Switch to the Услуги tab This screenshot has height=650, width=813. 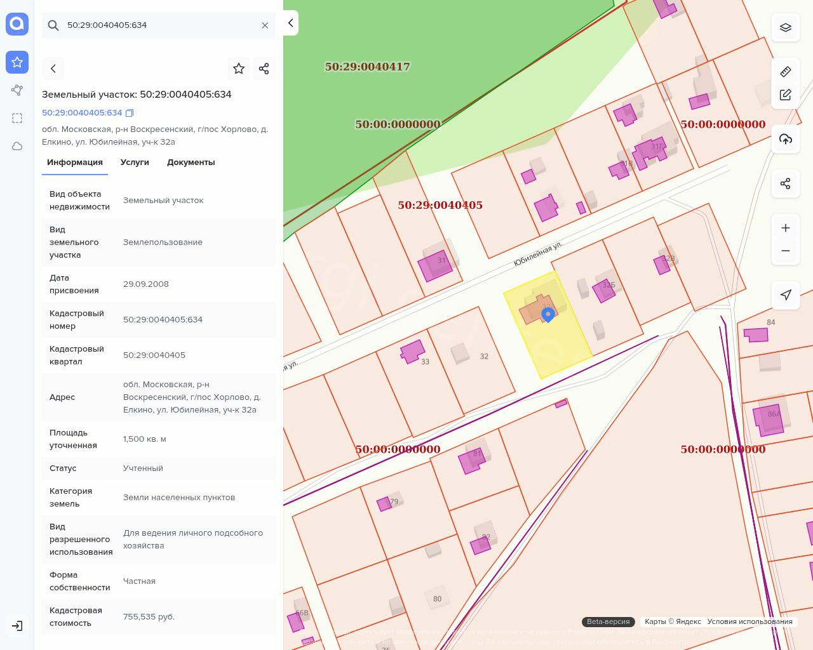[135, 162]
